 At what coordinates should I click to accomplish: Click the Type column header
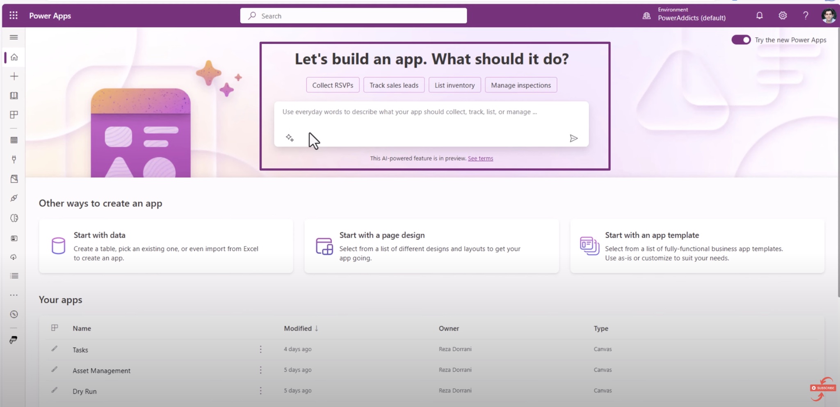[x=601, y=328]
